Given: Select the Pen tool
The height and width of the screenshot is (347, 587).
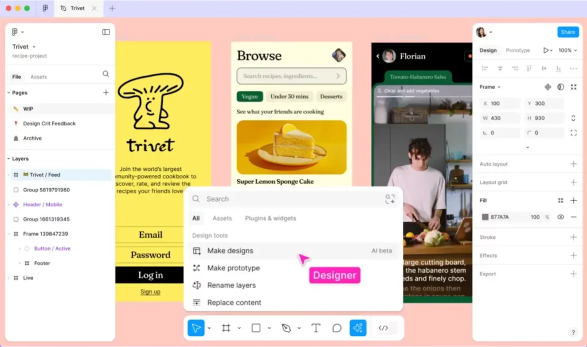Looking at the screenshot, I should click(287, 328).
